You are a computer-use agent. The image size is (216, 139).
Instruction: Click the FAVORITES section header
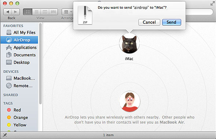click(x=13, y=26)
